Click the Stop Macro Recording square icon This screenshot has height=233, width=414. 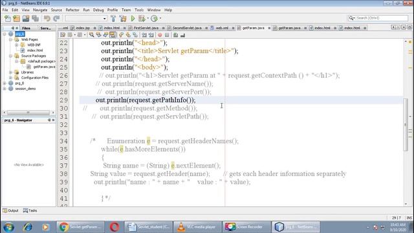click(167, 35)
